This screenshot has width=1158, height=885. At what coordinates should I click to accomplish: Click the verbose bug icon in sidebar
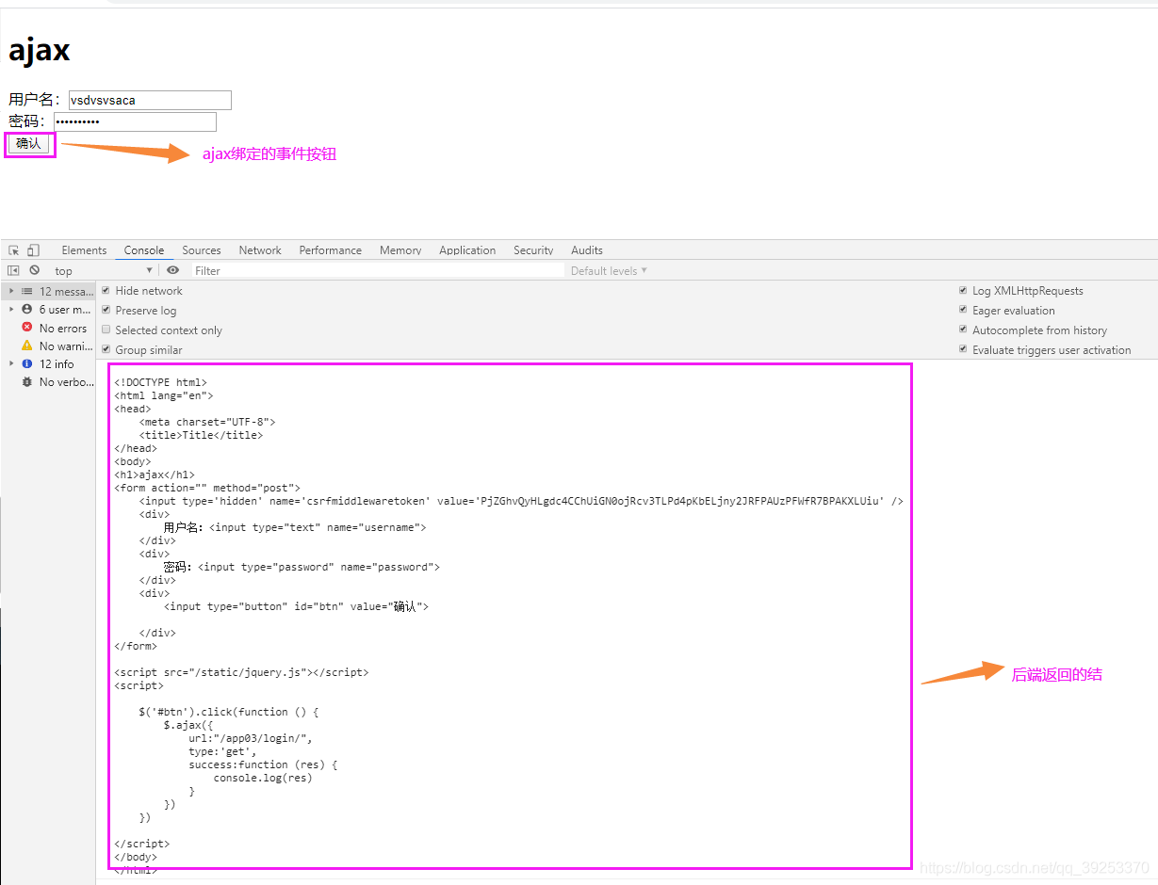(x=27, y=382)
